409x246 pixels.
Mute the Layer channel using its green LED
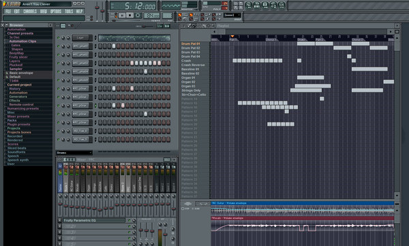(58, 38)
